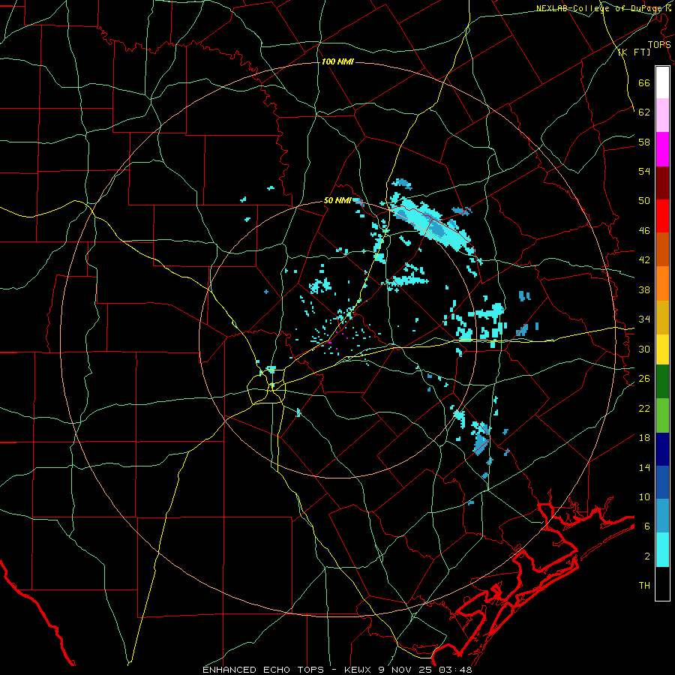The width and height of the screenshot is (675, 675).
Task: Click the legend value 14
Action: point(644,467)
